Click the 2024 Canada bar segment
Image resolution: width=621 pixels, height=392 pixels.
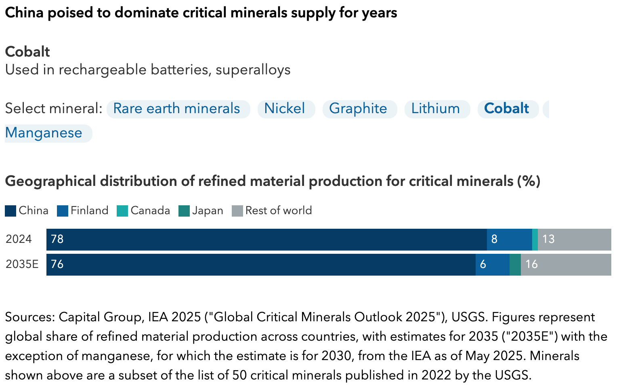click(x=535, y=240)
